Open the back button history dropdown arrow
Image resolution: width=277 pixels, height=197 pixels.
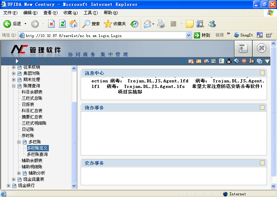click(25, 24)
